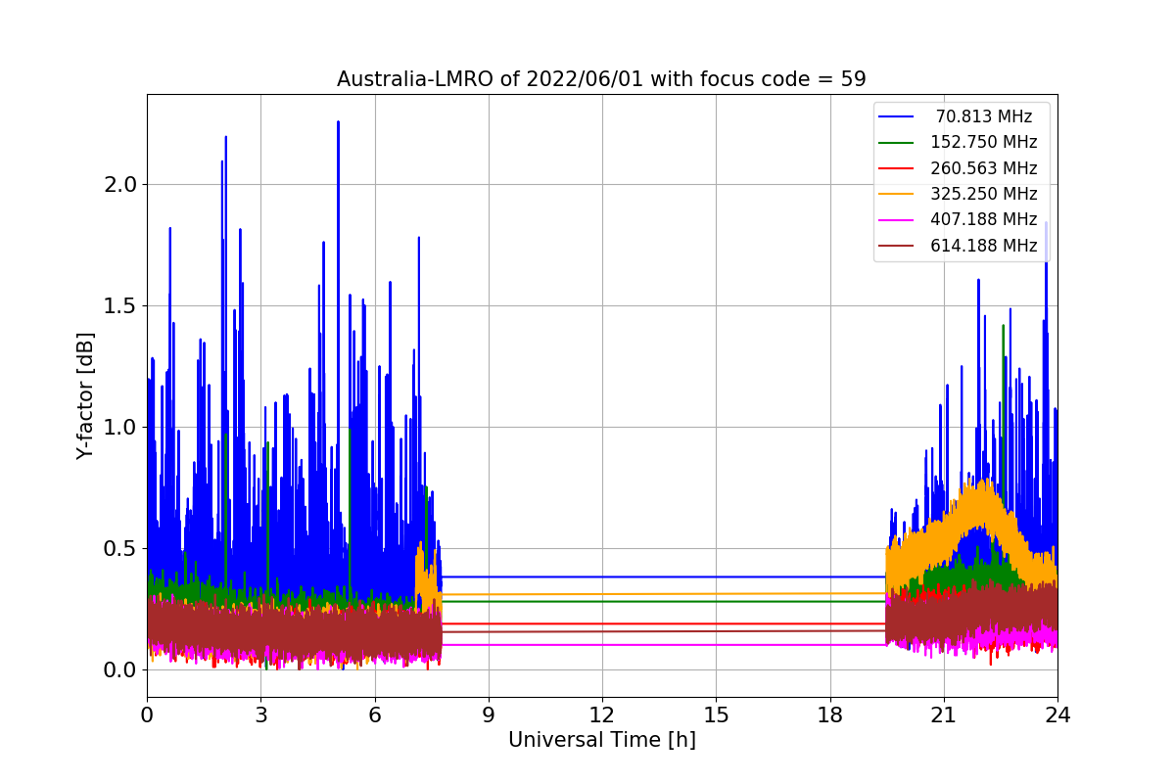Select the 260.563 MHz legend label
This screenshot has height=783, width=1175.
(984, 168)
